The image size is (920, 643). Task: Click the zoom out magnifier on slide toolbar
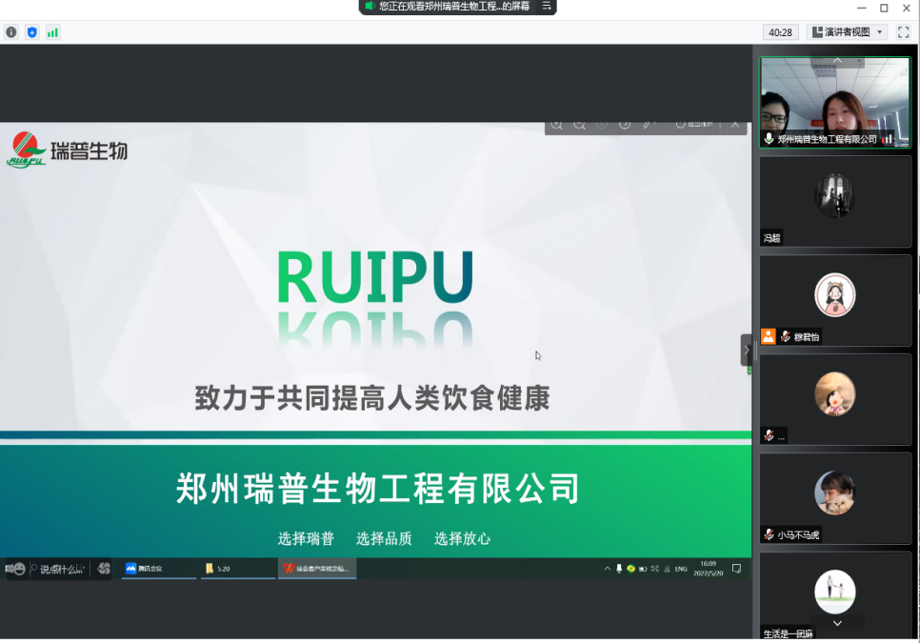(579, 124)
